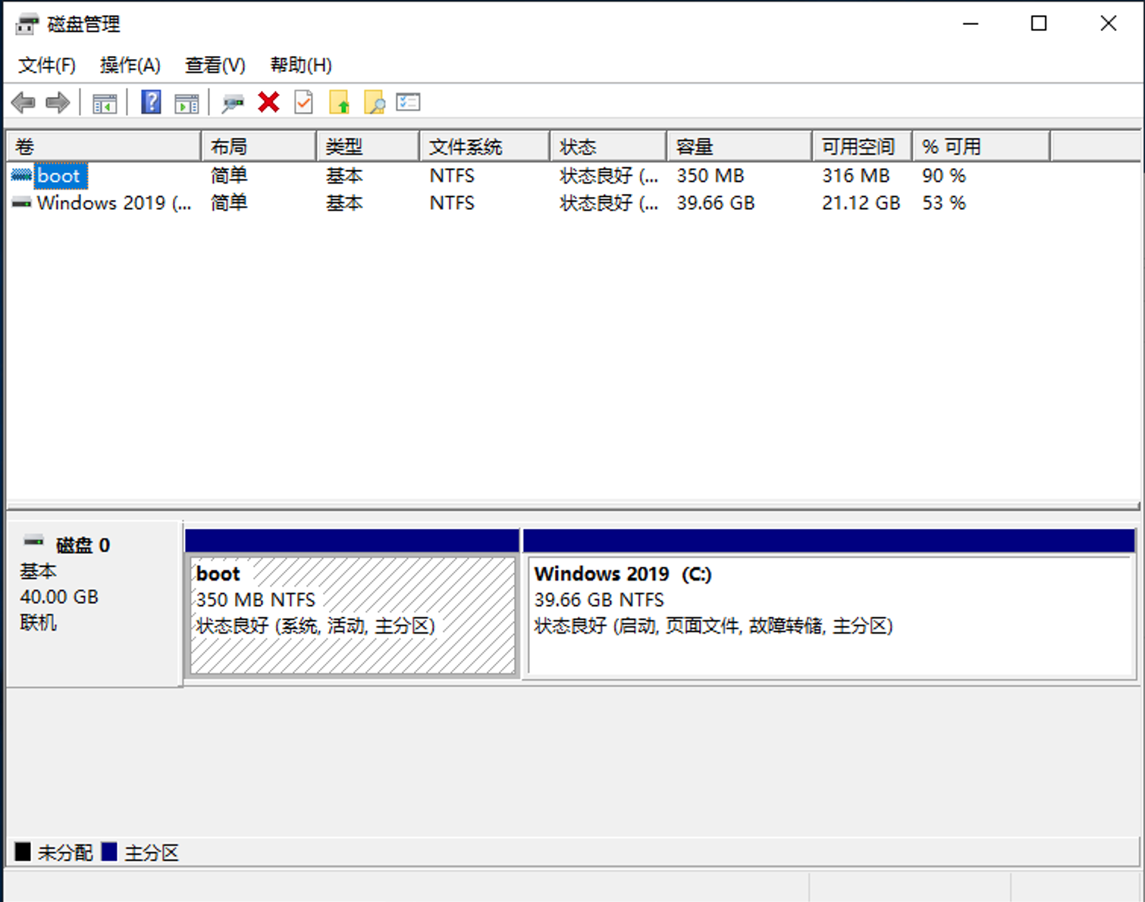
Task: Click the 简单 layout cell in boot row
Action: 229,176
